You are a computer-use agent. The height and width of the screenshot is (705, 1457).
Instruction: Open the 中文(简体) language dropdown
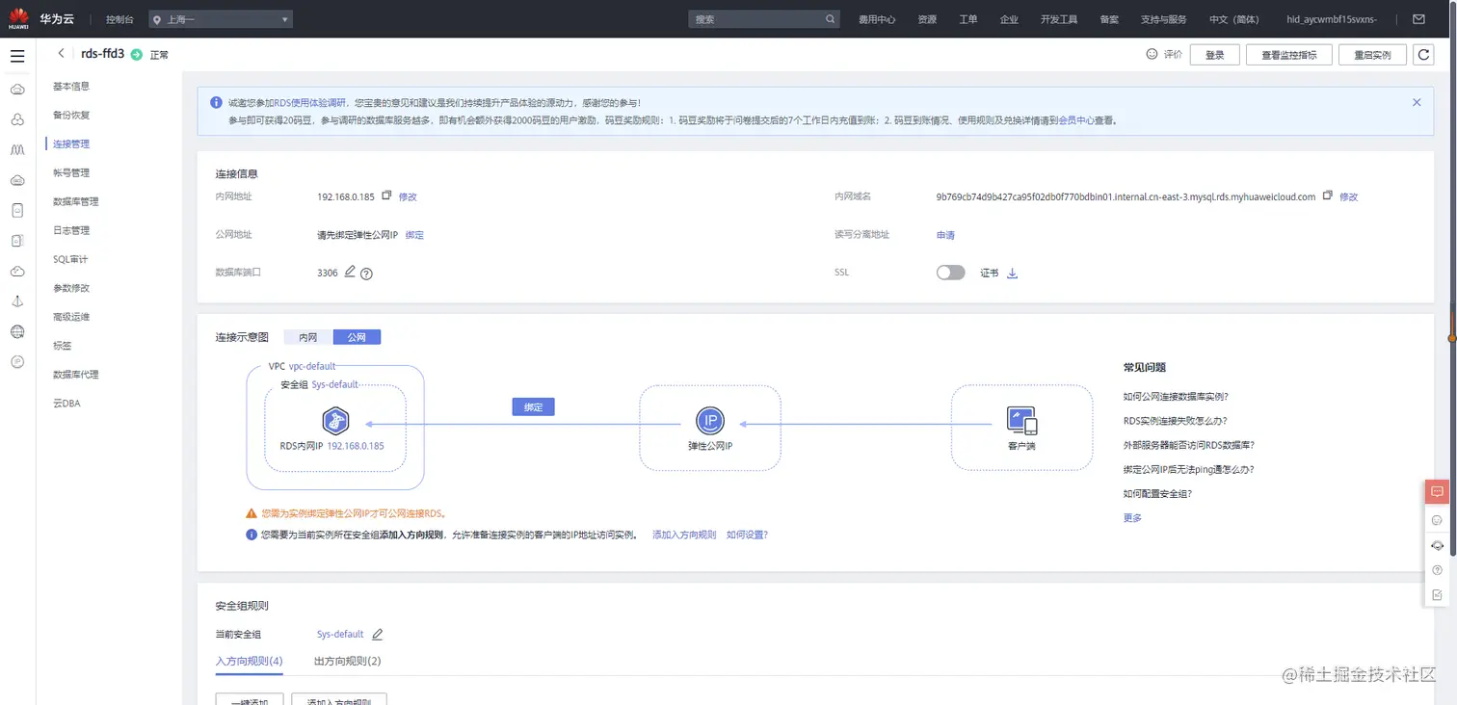tap(1233, 19)
